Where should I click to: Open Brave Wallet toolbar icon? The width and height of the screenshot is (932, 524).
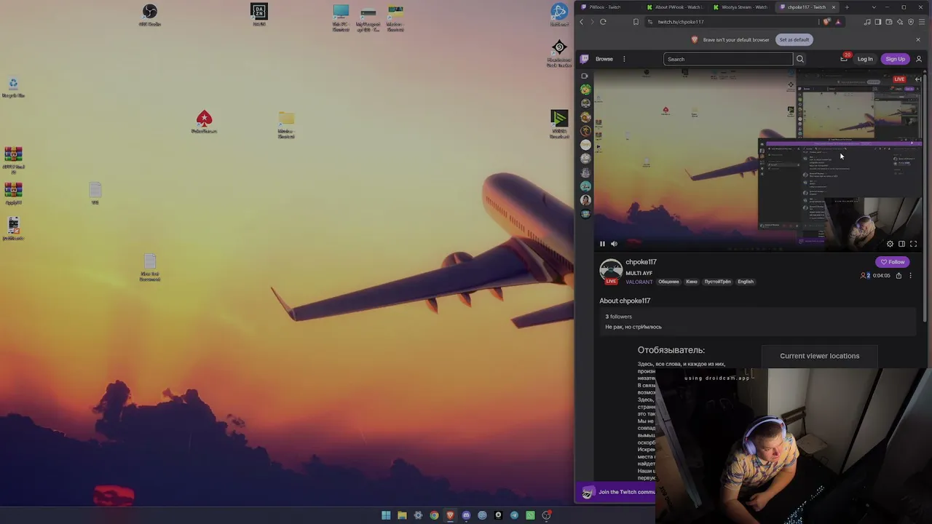click(889, 22)
